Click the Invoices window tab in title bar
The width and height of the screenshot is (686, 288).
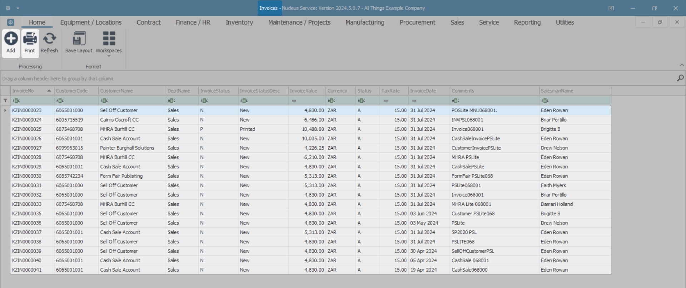269,8
